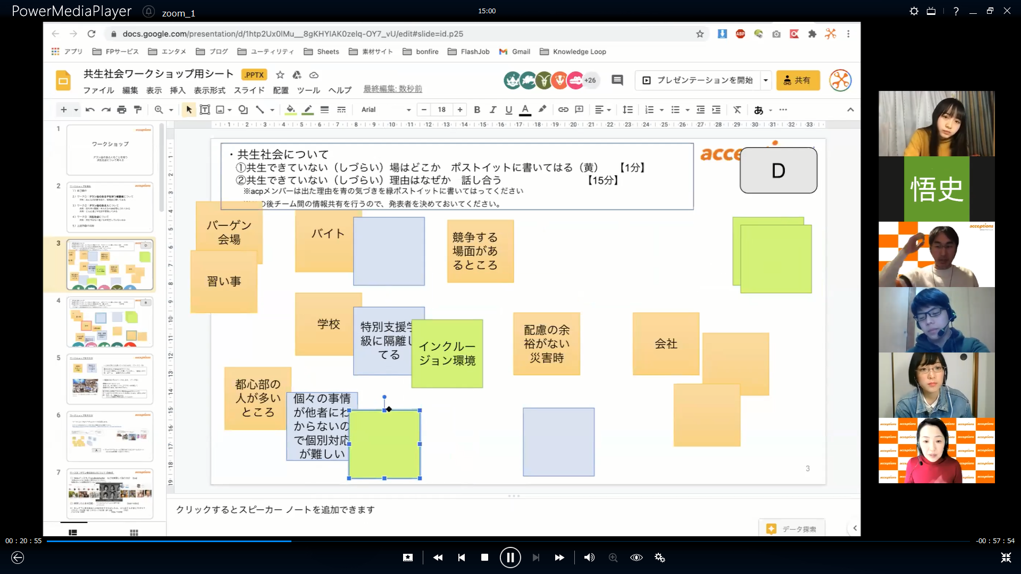
Task: Click the rewind button
Action: pyautogui.click(x=438, y=558)
